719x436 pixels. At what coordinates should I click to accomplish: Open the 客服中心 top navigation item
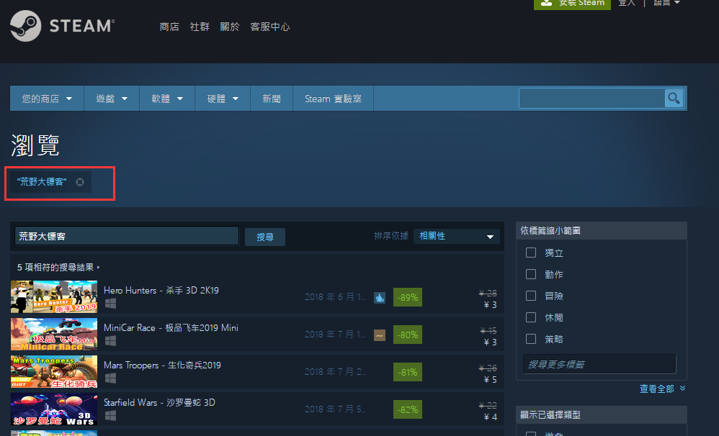click(270, 27)
